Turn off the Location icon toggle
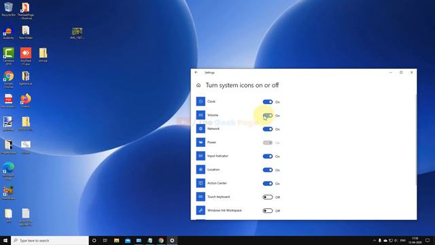 point(268,170)
